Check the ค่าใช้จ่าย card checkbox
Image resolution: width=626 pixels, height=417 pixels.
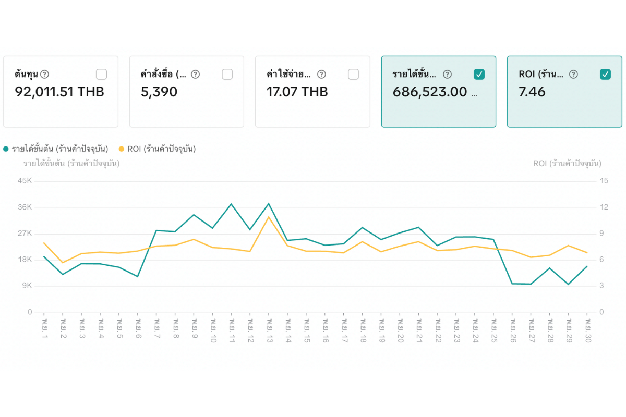[353, 75]
